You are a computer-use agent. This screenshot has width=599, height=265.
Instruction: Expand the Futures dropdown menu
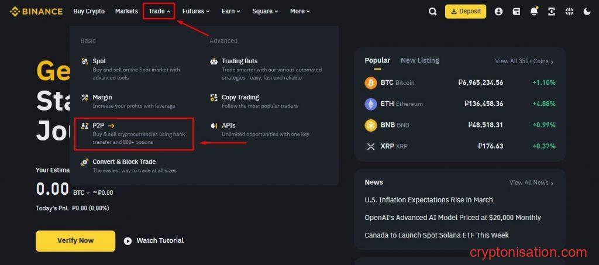[195, 11]
